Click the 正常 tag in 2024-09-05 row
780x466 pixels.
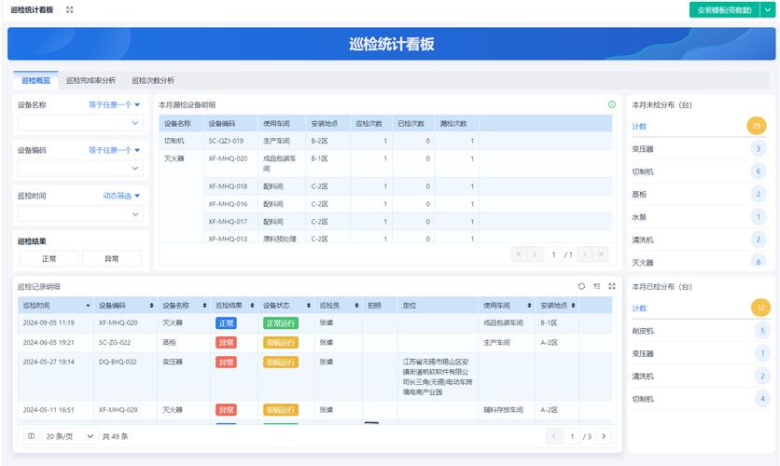click(227, 323)
